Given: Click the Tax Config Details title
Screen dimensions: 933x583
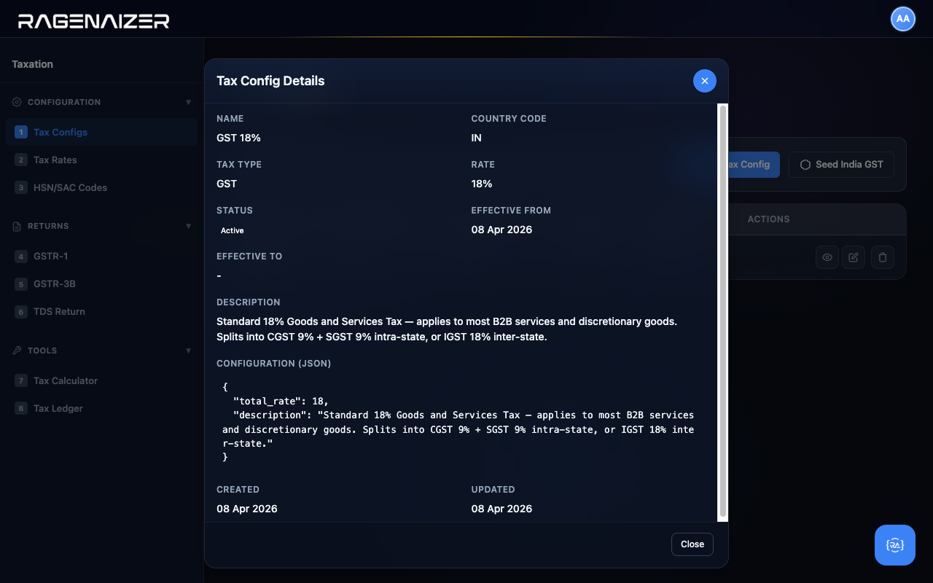Looking at the screenshot, I should [x=270, y=81].
